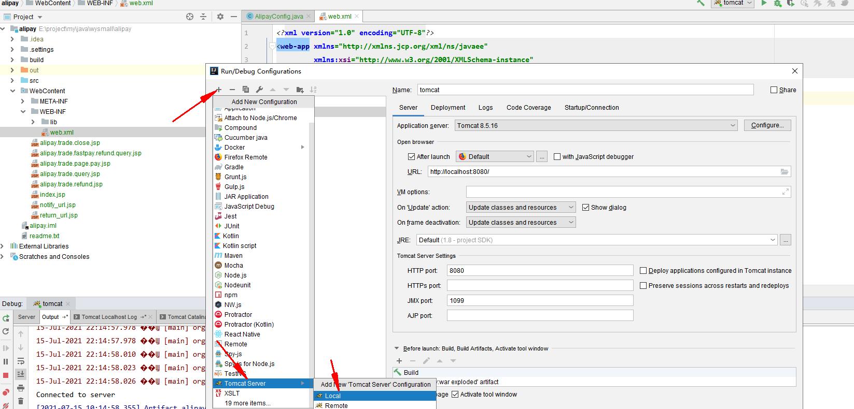Select Local in Tomcat Server submenu
This screenshot has height=409, width=854.
coord(375,396)
